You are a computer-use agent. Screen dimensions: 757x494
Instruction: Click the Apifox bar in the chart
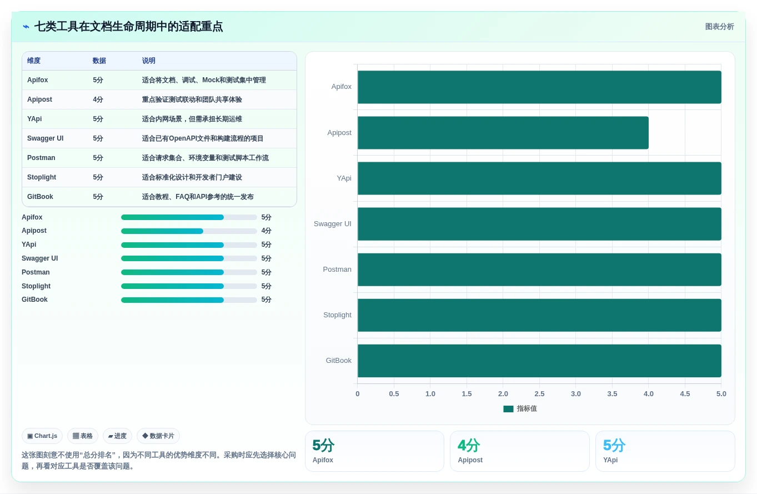point(539,87)
